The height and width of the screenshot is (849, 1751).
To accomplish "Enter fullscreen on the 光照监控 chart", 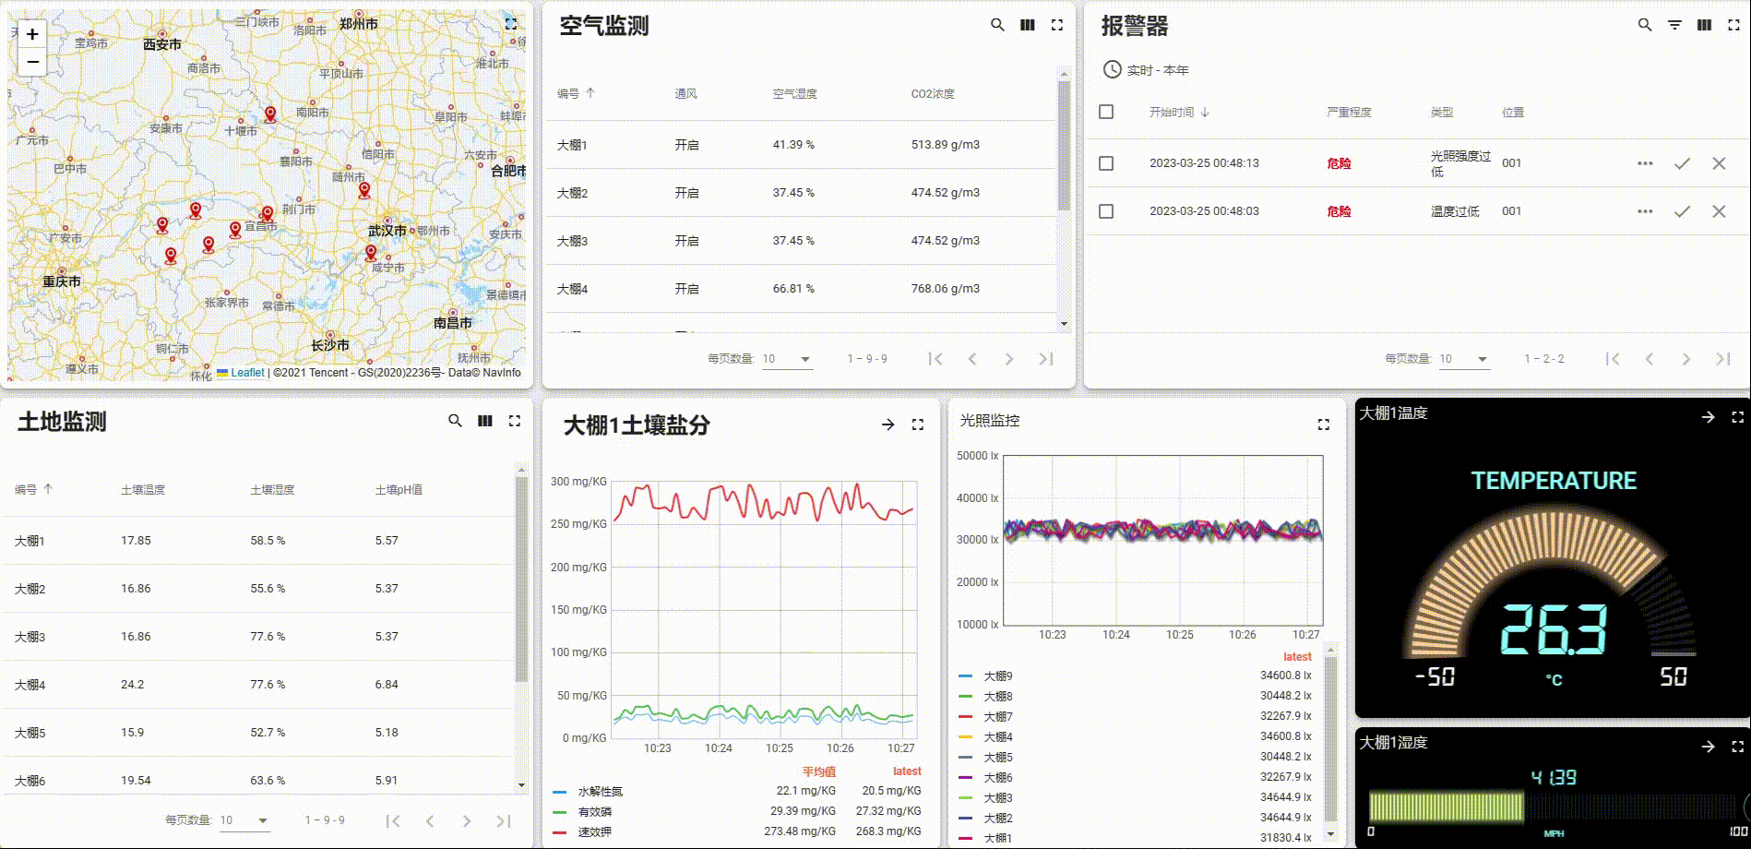I will [1323, 424].
